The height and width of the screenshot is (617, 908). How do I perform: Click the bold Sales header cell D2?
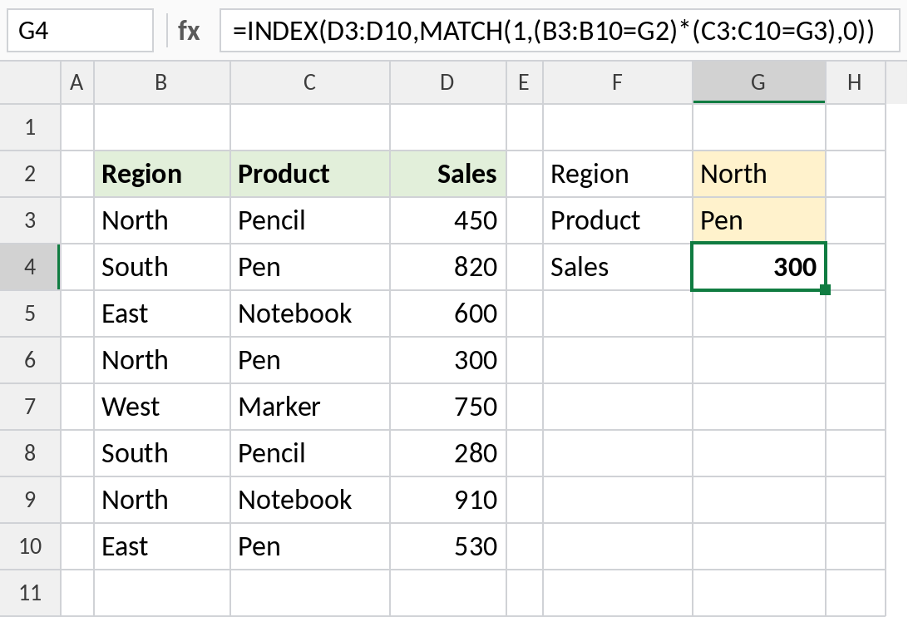(447, 174)
